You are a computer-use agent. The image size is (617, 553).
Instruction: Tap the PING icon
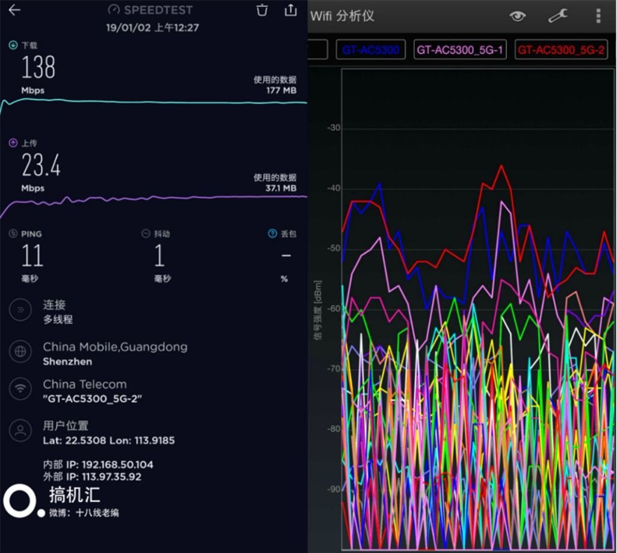point(13,234)
